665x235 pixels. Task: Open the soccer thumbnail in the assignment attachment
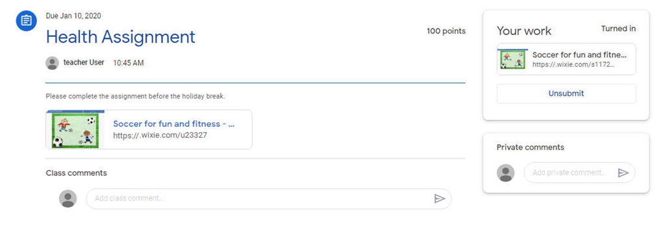pyautogui.click(x=75, y=129)
